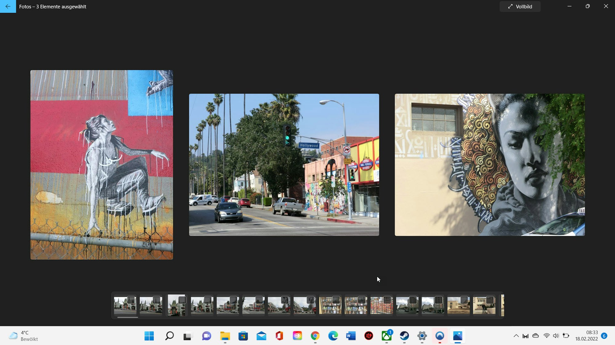The width and height of the screenshot is (615, 345).
Task: Open weather widget showing 4°C Bewölkt
Action: [x=23, y=336]
